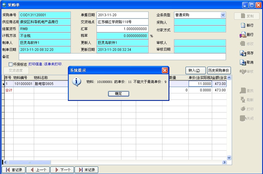
Task: Click the 删行 (delete row) icon button
Action: coord(247,35)
